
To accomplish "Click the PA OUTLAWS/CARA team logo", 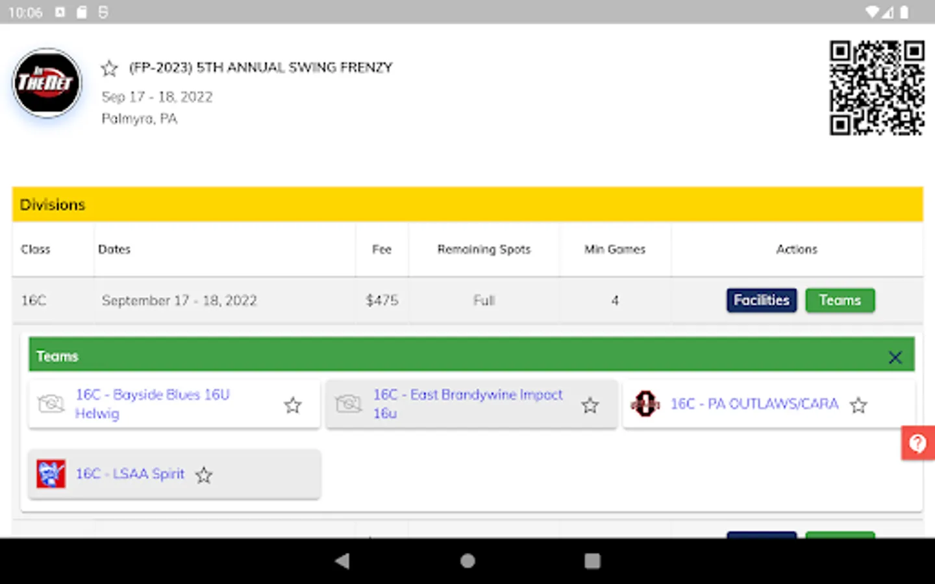I will click(645, 404).
